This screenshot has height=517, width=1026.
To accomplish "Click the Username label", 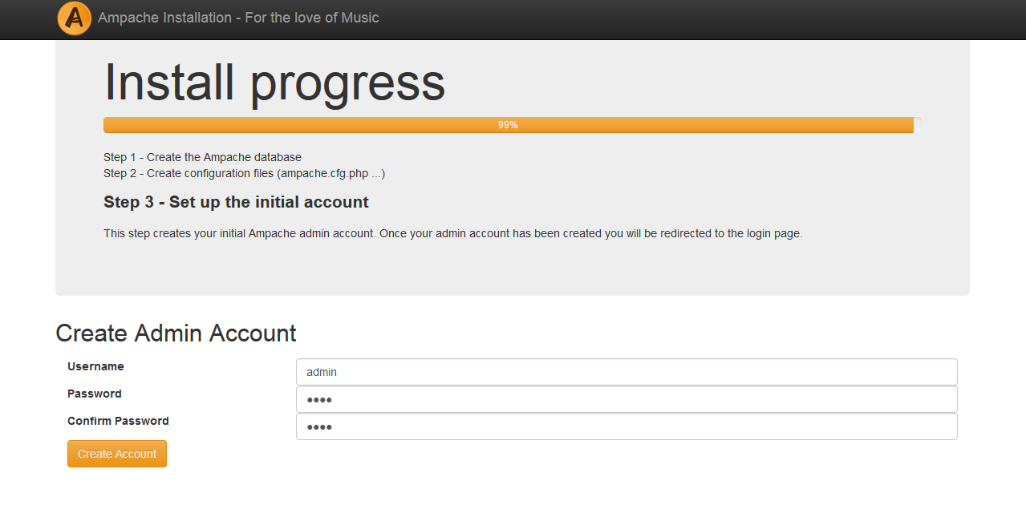I will pos(95,366).
